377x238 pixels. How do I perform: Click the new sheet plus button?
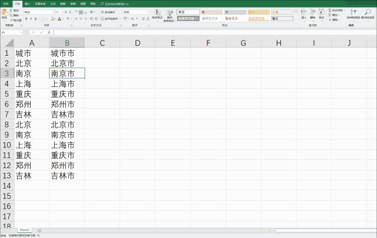click(x=39, y=230)
